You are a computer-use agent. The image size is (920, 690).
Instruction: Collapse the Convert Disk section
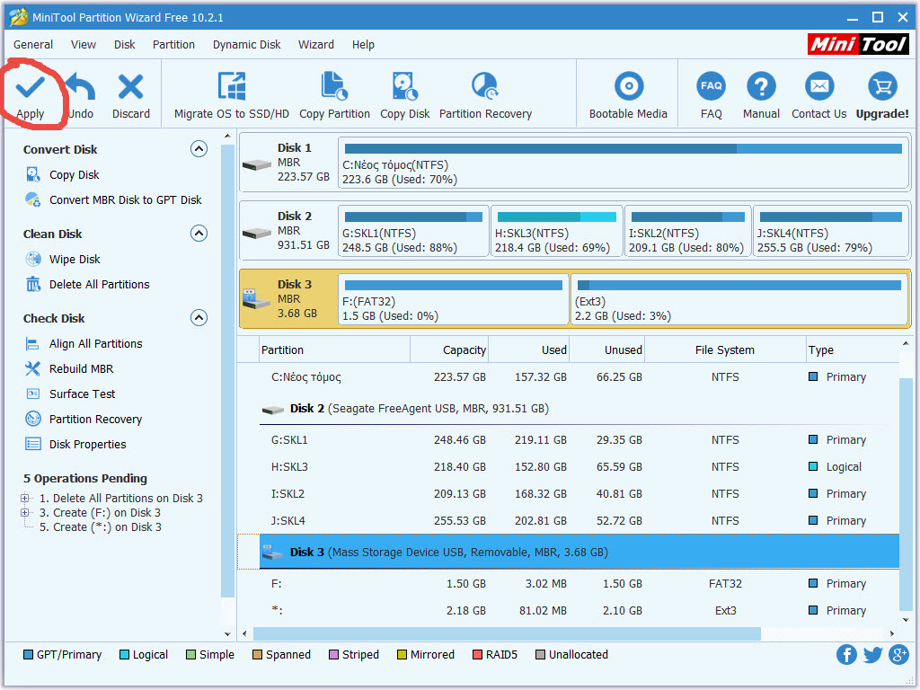pyautogui.click(x=199, y=149)
